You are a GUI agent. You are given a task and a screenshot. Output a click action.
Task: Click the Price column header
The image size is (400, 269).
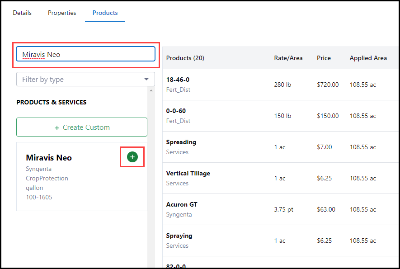click(x=324, y=58)
